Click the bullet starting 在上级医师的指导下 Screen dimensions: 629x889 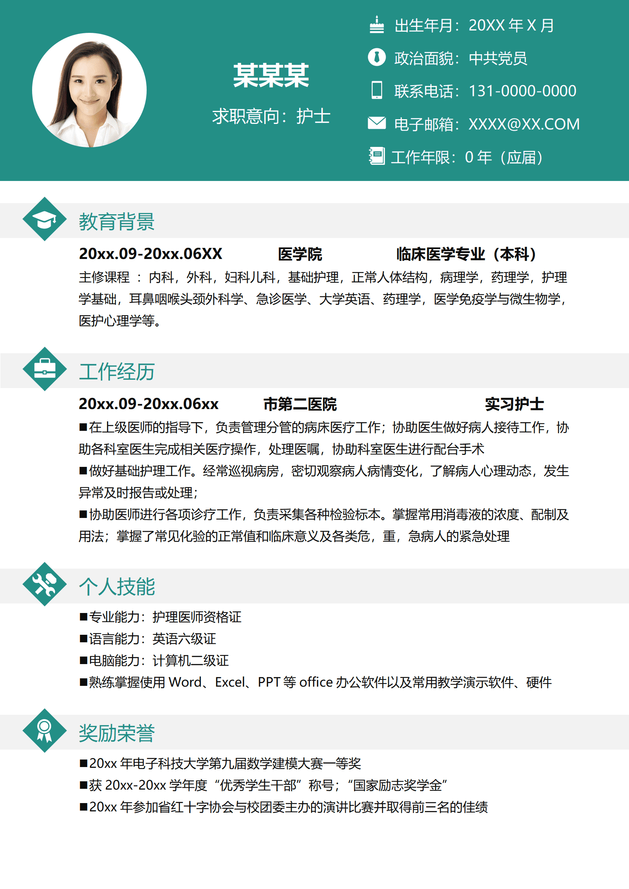click(x=324, y=427)
